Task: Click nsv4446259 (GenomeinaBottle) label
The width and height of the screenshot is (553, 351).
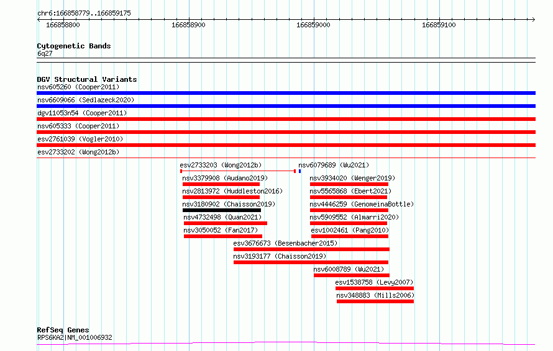Action: [x=362, y=204]
